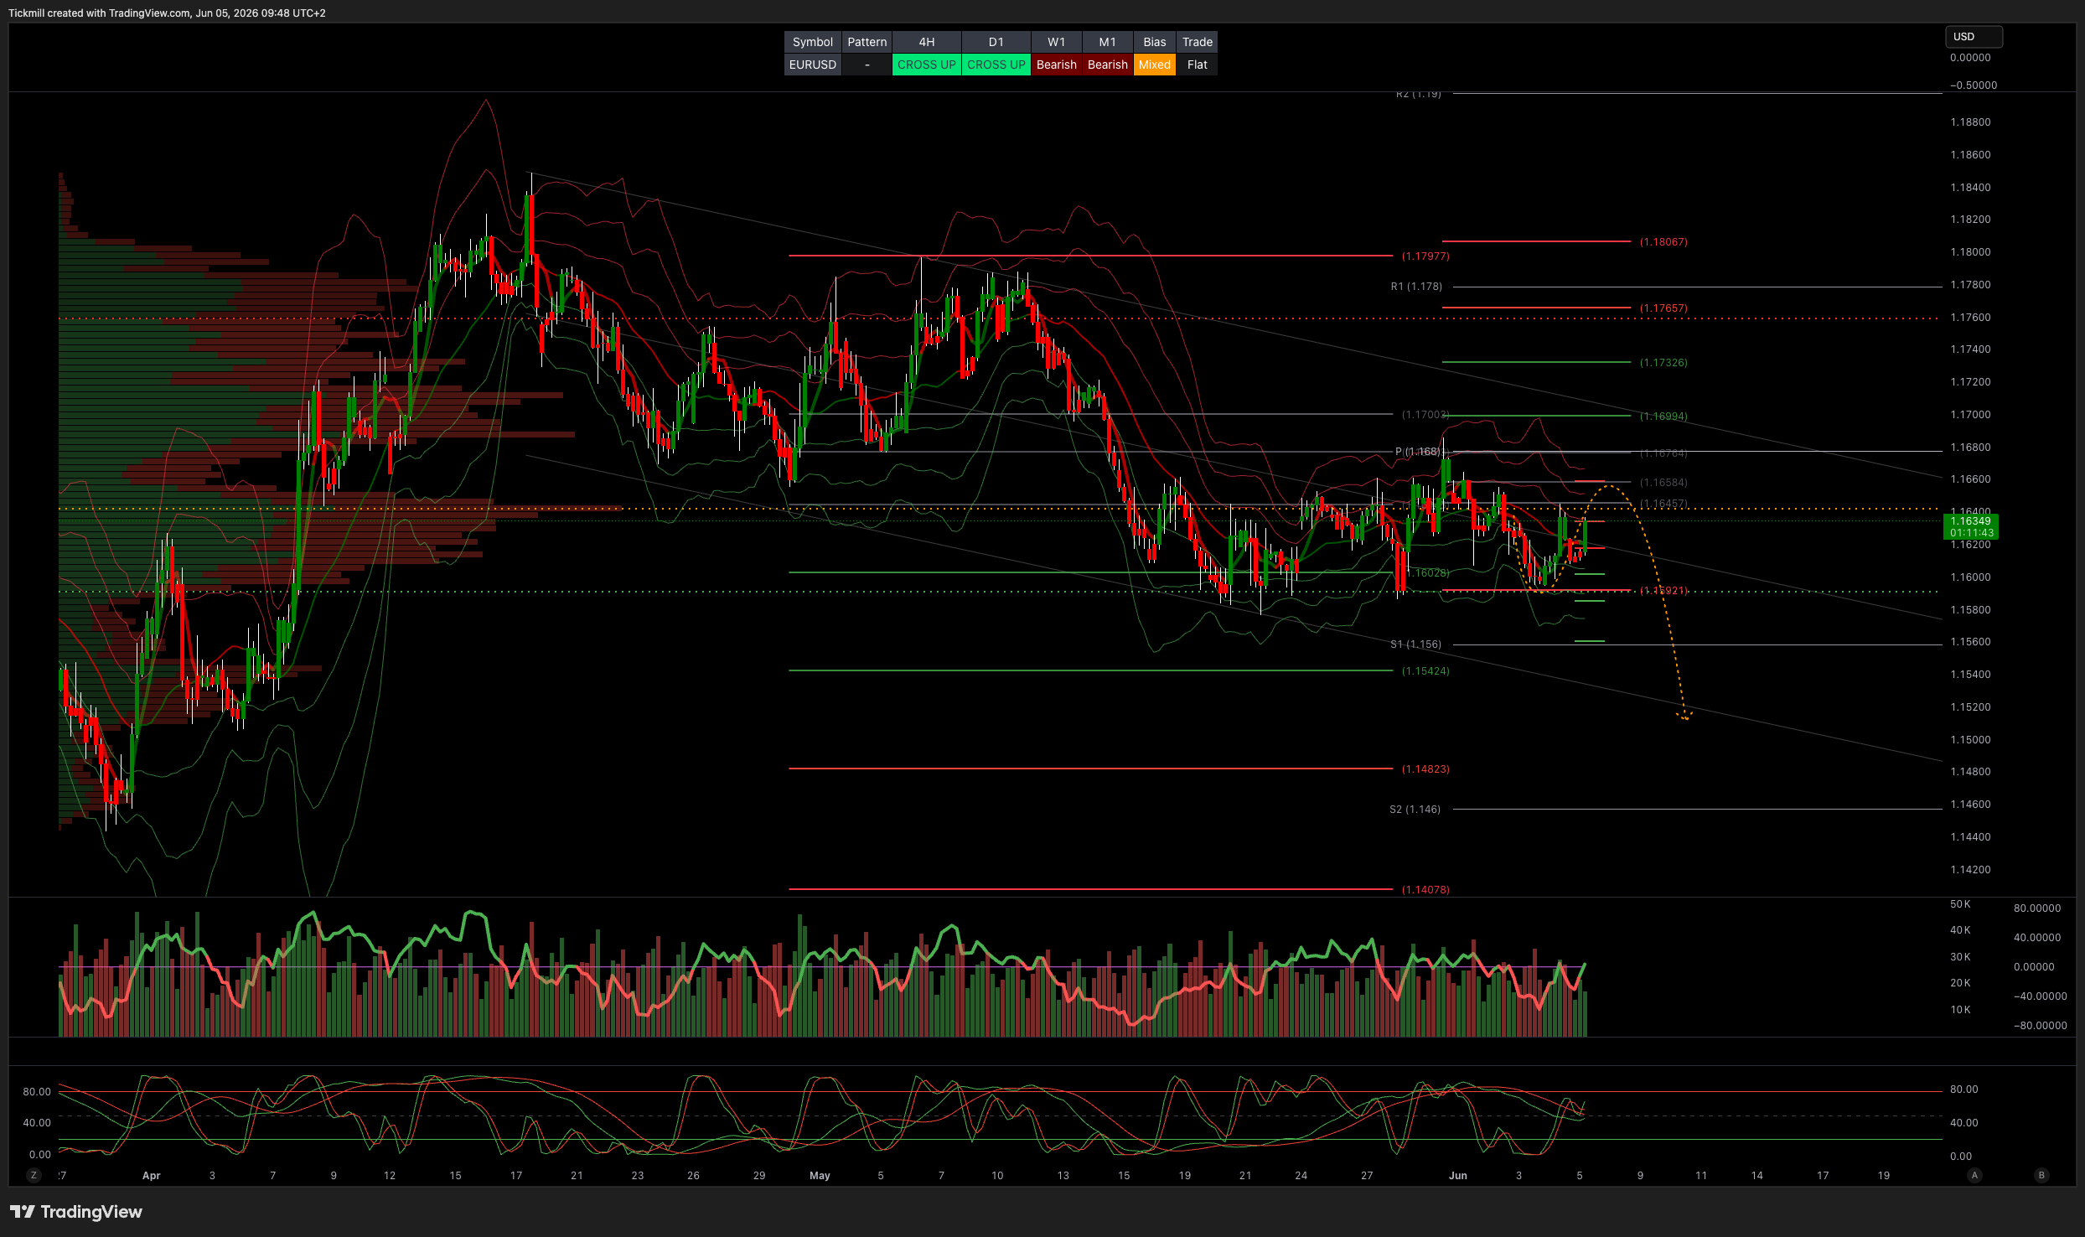Click the orange Mixed bias cell
2085x1237 pixels.
pyautogui.click(x=1154, y=65)
